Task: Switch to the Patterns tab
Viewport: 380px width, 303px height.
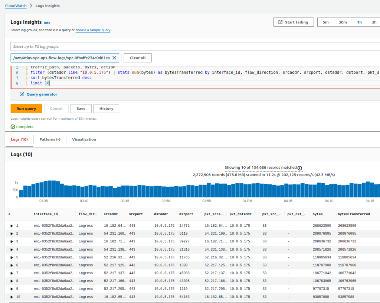Action: click(x=49, y=139)
